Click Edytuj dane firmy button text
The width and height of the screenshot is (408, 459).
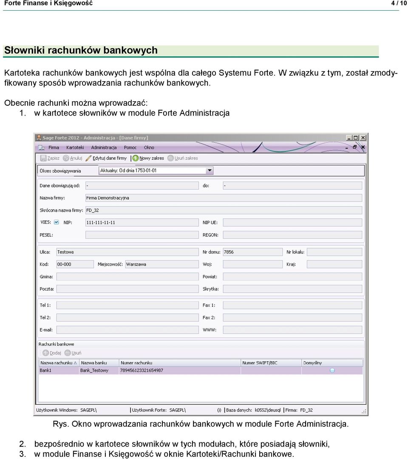click(110, 158)
